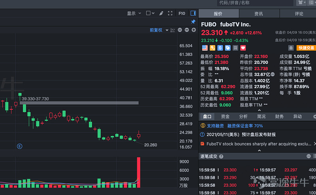Screen dimensions: 316x195
Task: Click the yellow lightning level 2 icon
Action: click(213, 48)
